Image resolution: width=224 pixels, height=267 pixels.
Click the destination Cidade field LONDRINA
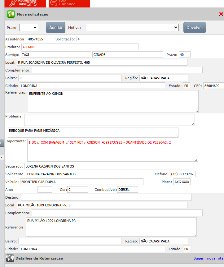pyautogui.click(x=92, y=249)
